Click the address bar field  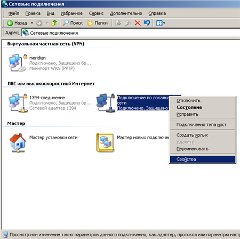pyautogui.click(x=131, y=33)
